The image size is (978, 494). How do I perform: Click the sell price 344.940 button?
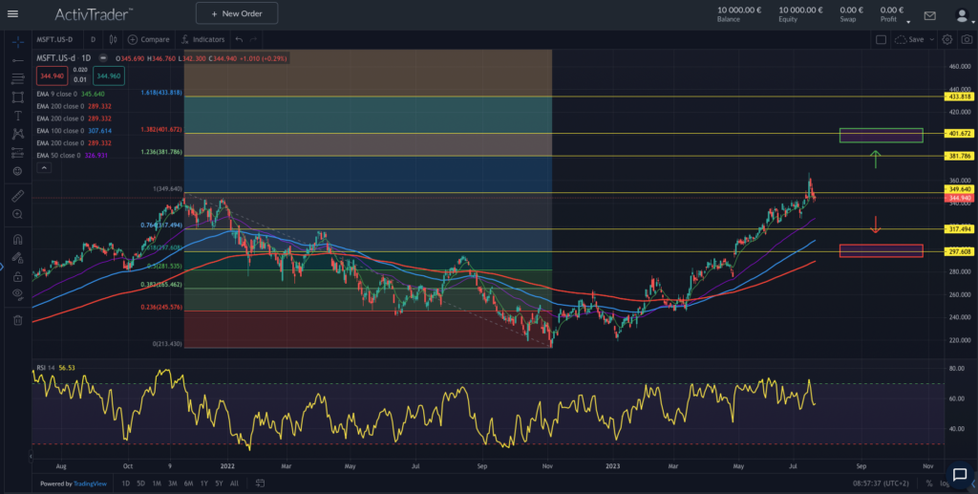coord(52,76)
